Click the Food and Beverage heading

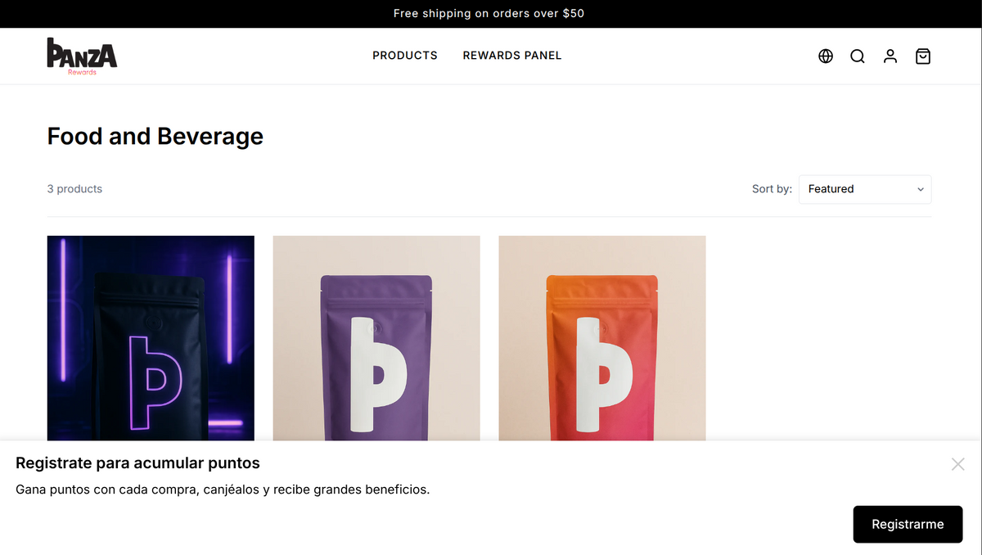[155, 136]
